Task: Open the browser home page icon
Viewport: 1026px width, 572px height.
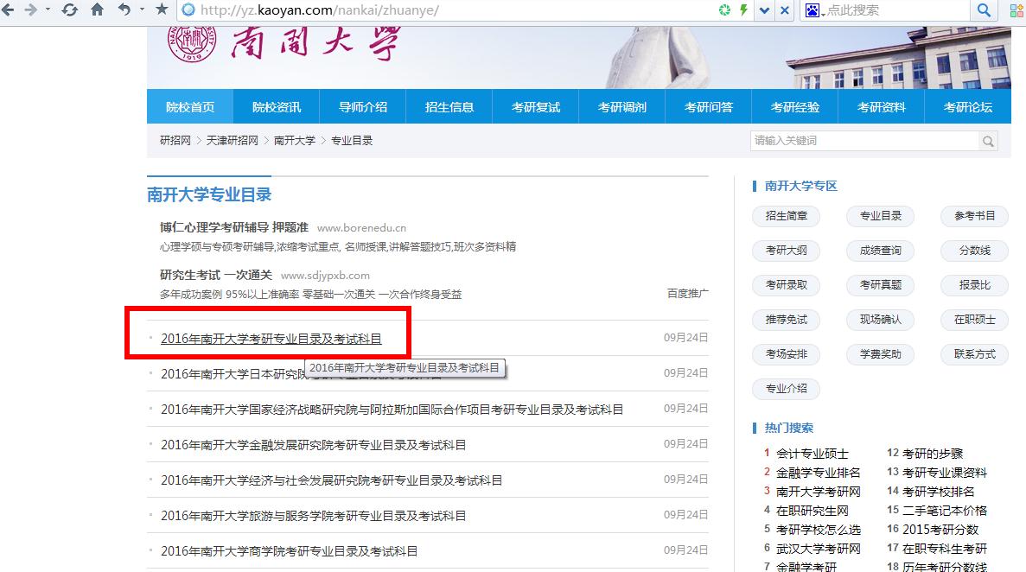Action: click(97, 10)
